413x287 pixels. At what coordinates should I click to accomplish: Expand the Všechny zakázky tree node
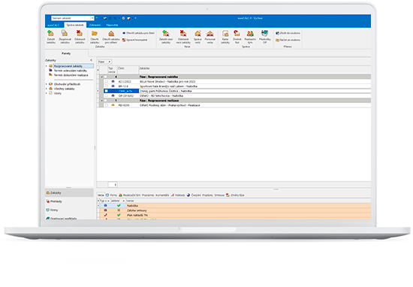click(47, 89)
